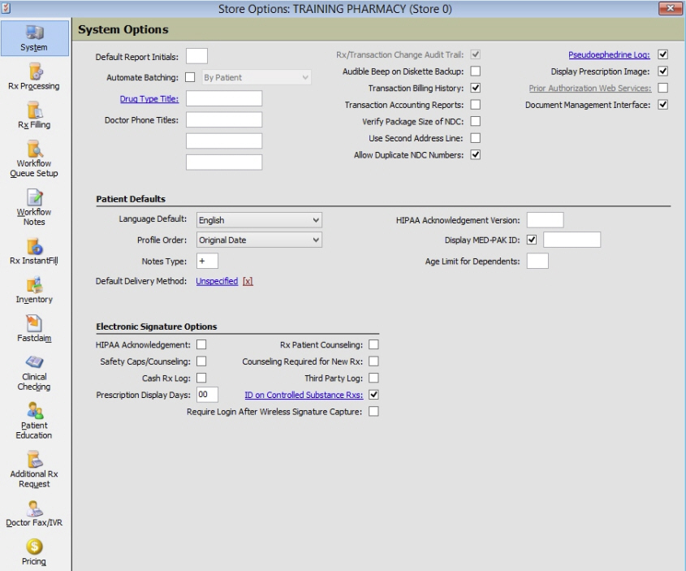
Task: Focus the Notes Type field
Action: [x=207, y=261]
